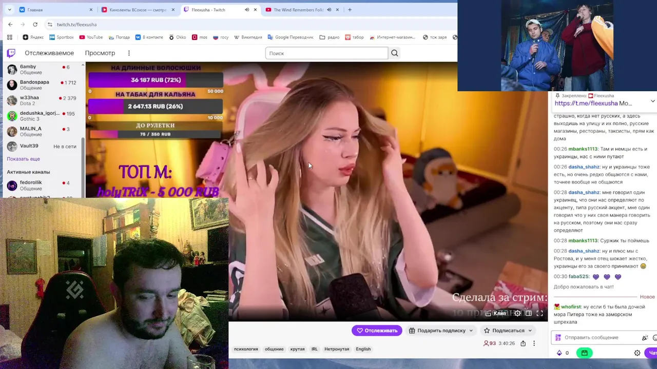This screenshot has width=657, height=369.
Task: Go back with the browser back arrow
Action: pyautogui.click(x=10, y=24)
